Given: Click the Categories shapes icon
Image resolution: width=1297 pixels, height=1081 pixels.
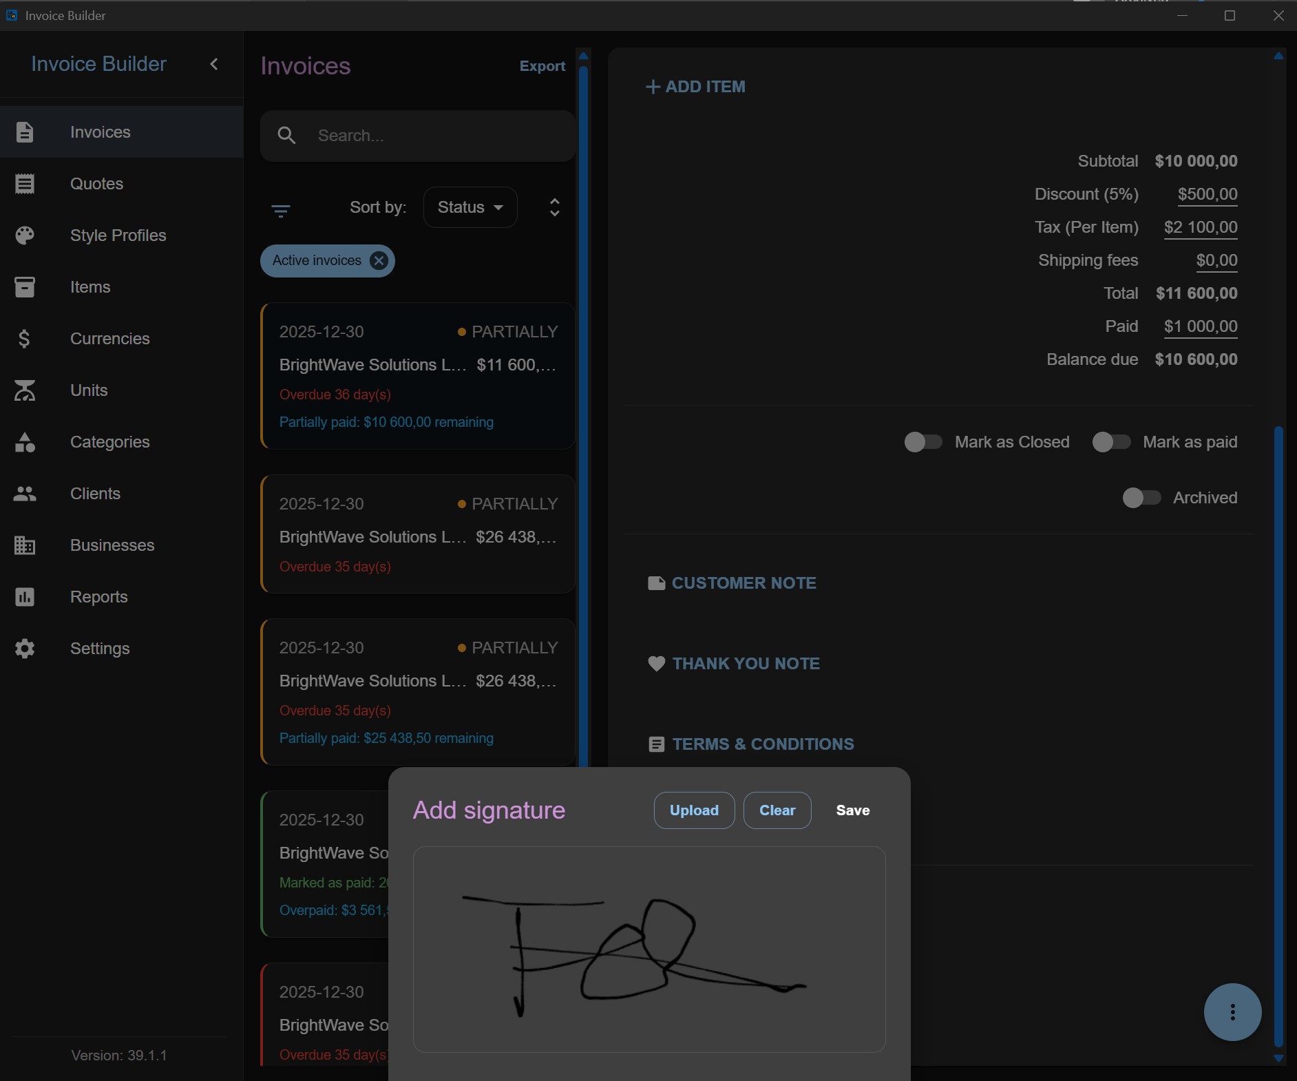Looking at the screenshot, I should (25, 442).
